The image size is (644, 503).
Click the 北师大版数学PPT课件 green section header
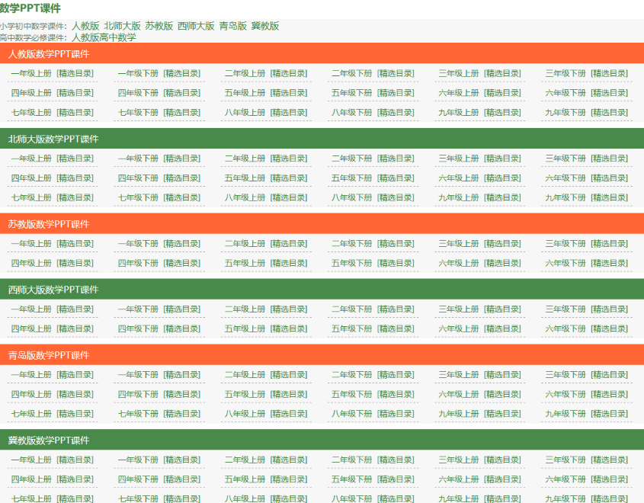coord(53,139)
